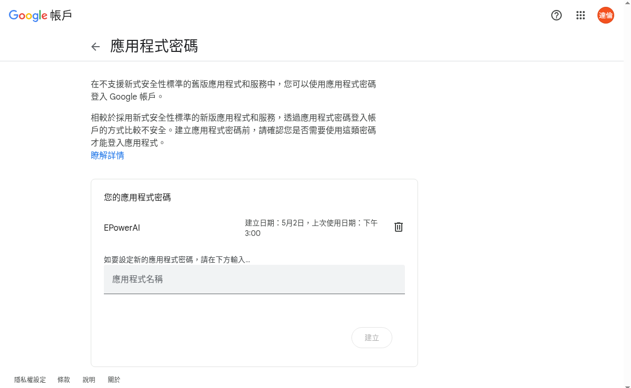Viewport: 631px width, 388px height.
Task: Click the 應用程式密碼 page title
Action: 154,46
